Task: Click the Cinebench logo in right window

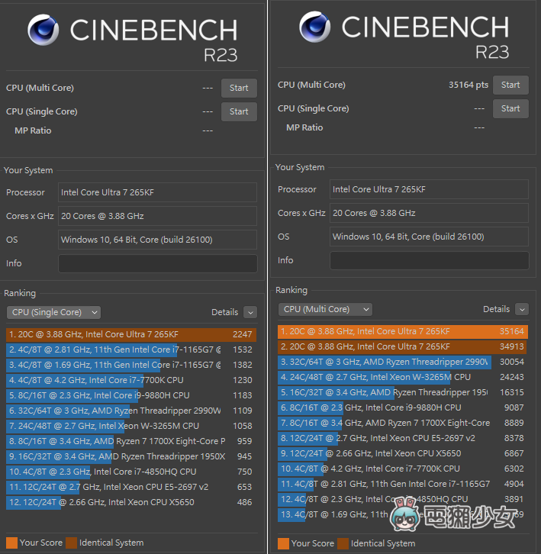Action: point(315,27)
